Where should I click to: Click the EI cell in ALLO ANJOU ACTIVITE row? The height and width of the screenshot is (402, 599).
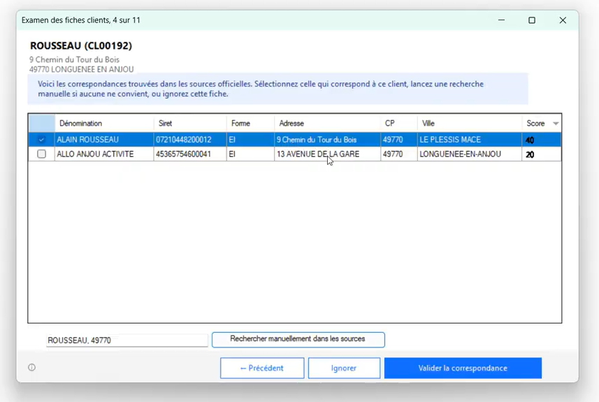coord(250,154)
